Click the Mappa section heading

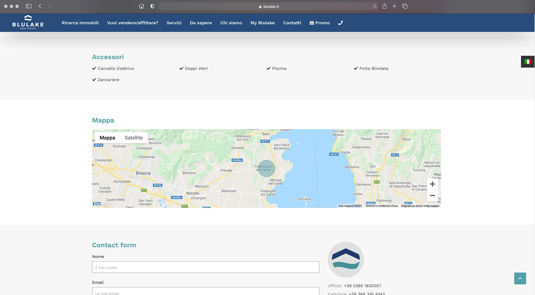click(103, 120)
